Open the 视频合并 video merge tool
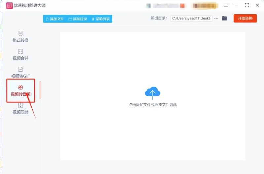The image size is (264, 174). 20,54
